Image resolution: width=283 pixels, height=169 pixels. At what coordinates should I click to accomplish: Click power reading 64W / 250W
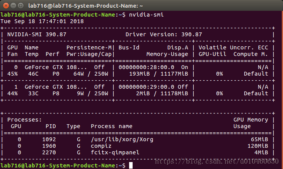[x=91, y=74]
